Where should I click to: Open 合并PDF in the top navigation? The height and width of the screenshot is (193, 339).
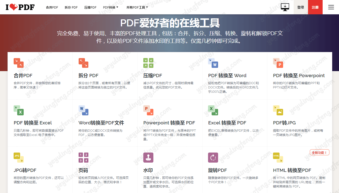(x=52, y=7)
